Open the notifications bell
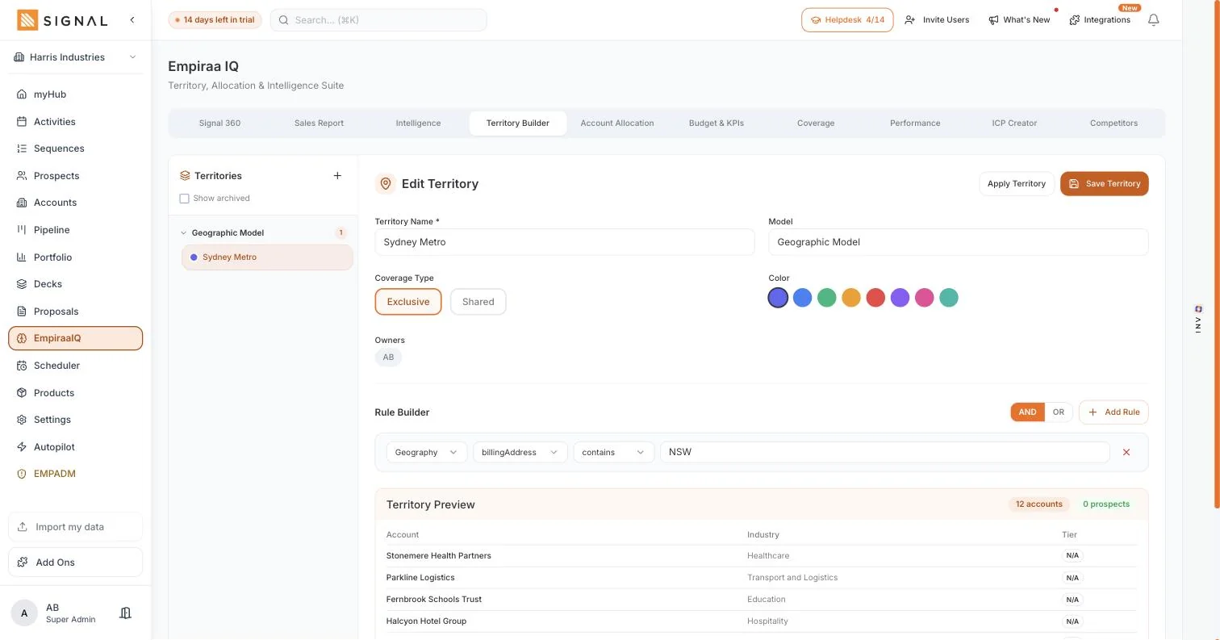Image resolution: width=1220 pixels, height=640 pixels. coord(1154,20)
